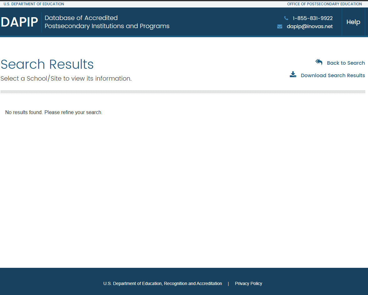Image resolution: width=368 pixels, height=295 pixels.
Task: Click the 1-855-831-9922 phone number
Action: [312, 18]
